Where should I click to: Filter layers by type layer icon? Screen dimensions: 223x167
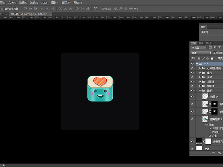[x=220, y=48]
